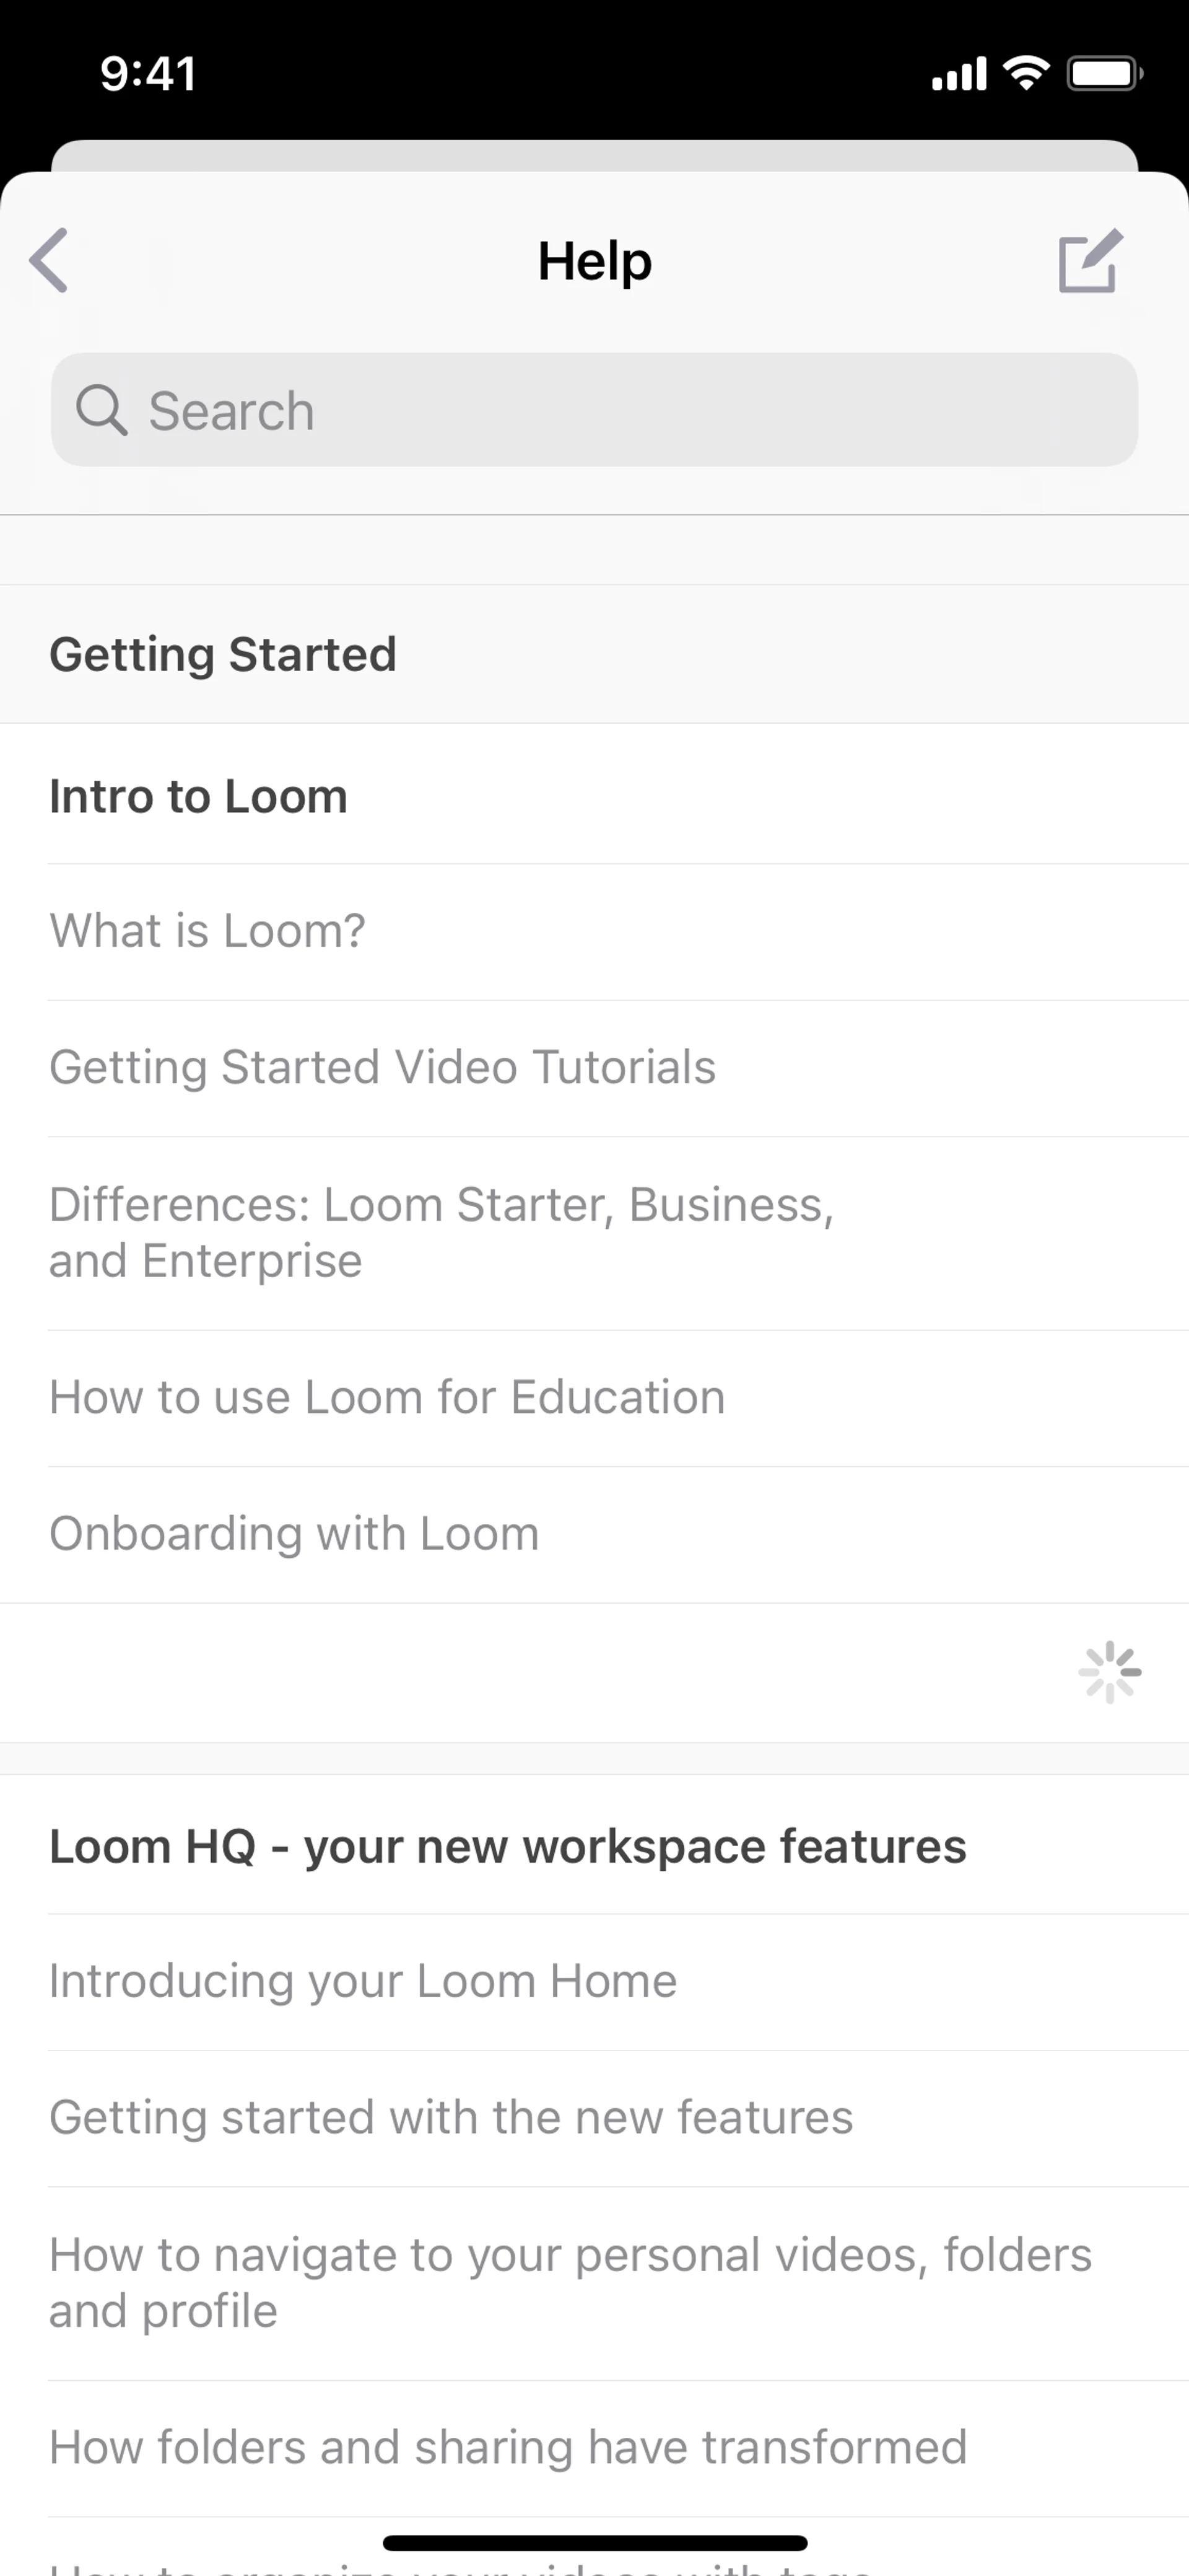The height and width of the screenshot is (2576, 1189).
Task: Tap the battery status icon
Action: 1104,73
